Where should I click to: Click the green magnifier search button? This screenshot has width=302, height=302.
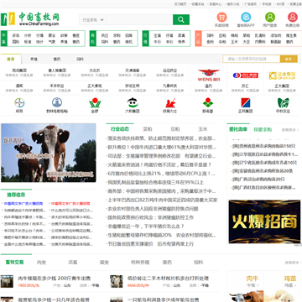(x=181, y=19)
